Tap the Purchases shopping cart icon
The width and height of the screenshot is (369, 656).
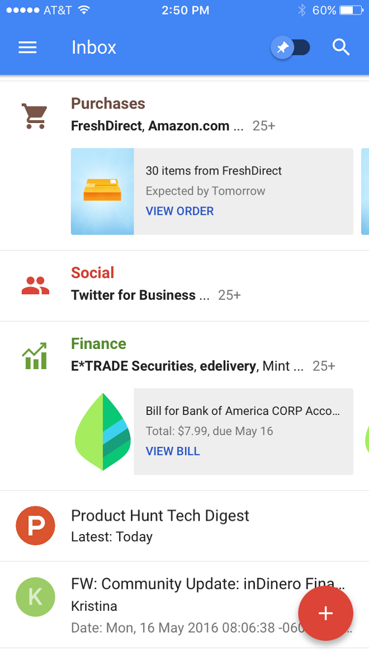[34, 116]
